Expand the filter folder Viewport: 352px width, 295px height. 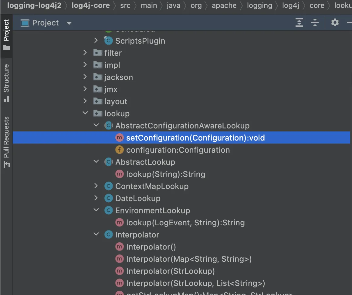(x=85, y=53)
